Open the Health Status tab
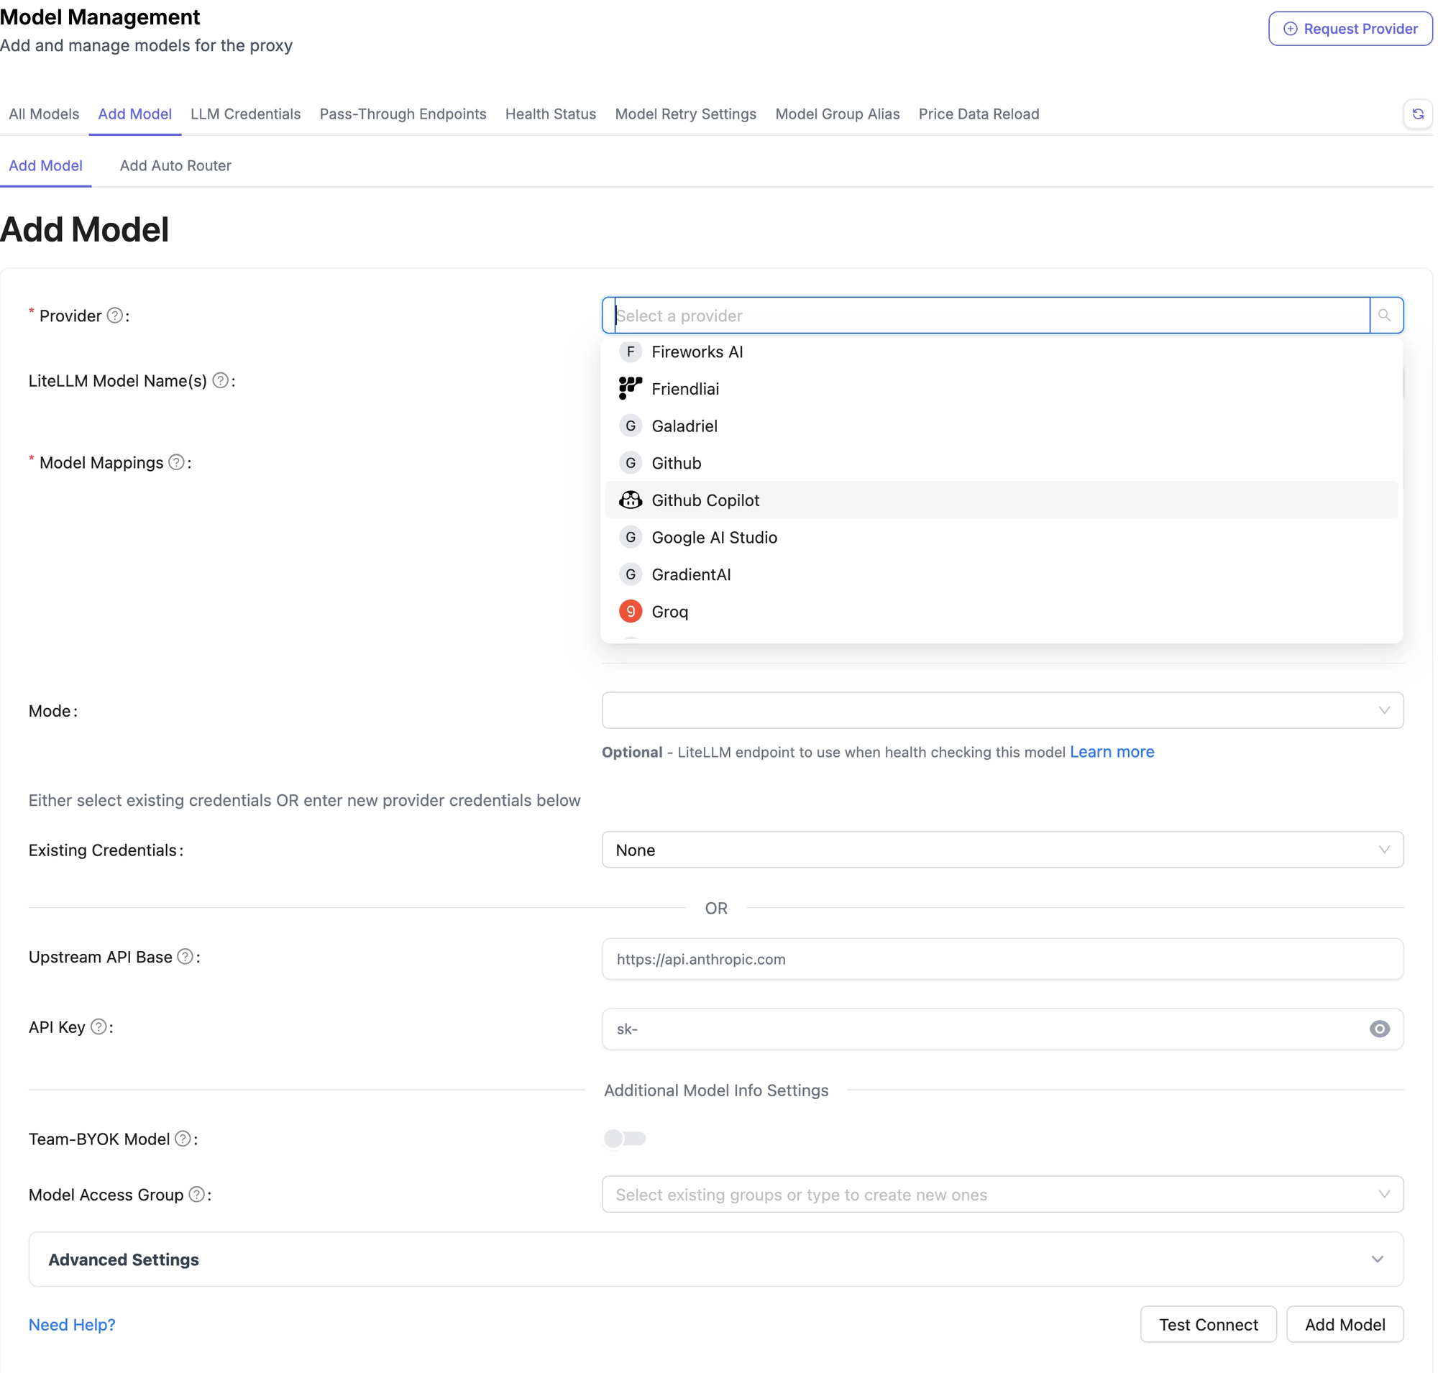Image resolution: width=1438 pixels, height=1373 pixels. click(550, 114)
